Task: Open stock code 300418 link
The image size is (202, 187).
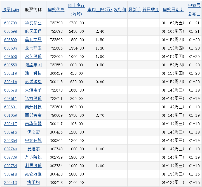Action: click(x=11, y=174)
